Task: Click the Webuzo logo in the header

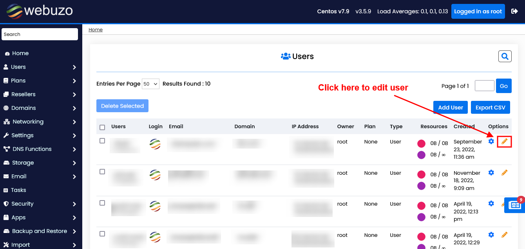Action: (x=39, y=11)
